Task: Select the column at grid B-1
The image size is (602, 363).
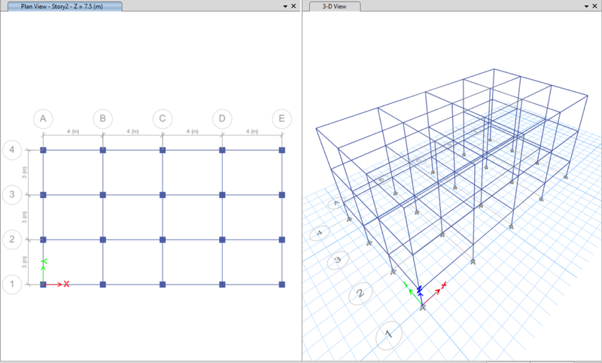Action: (x=102, y=285)
